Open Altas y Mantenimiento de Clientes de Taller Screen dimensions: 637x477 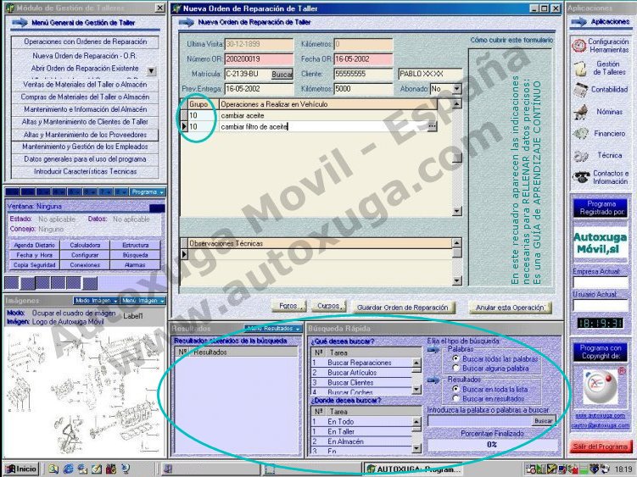click(85, 122)
